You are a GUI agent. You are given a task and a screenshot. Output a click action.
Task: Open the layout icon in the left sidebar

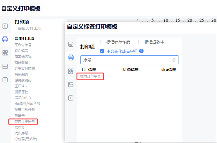coord(5,26)
